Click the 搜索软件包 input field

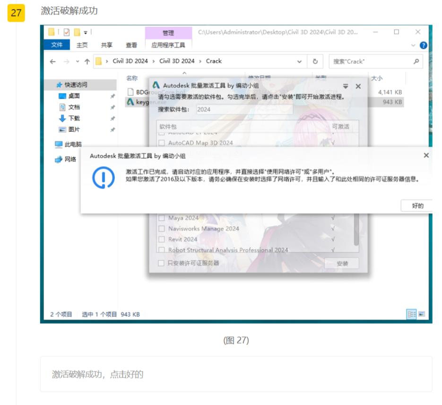click(243, 110)
